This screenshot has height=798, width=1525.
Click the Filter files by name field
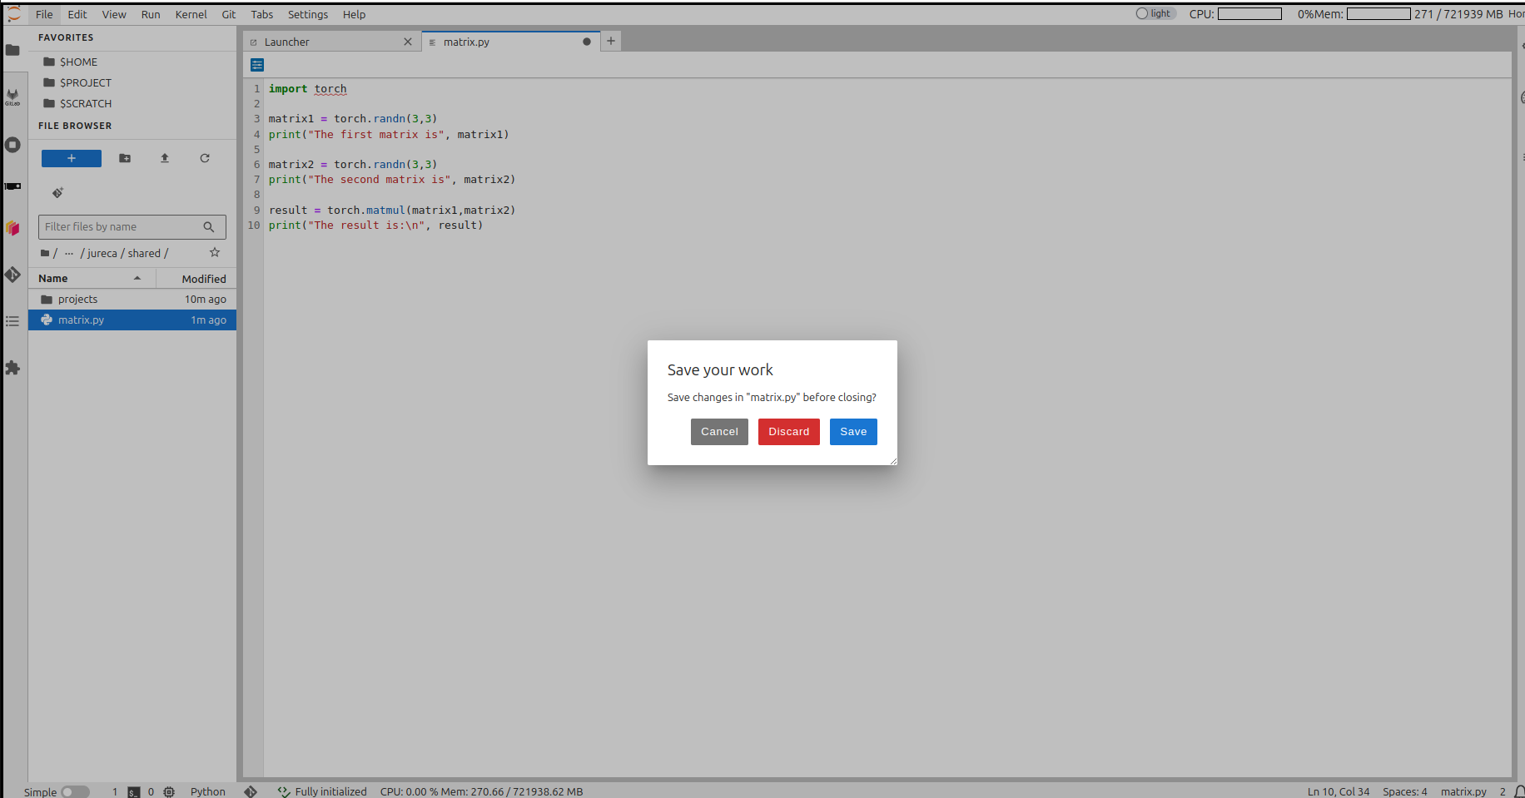(122, 227)
